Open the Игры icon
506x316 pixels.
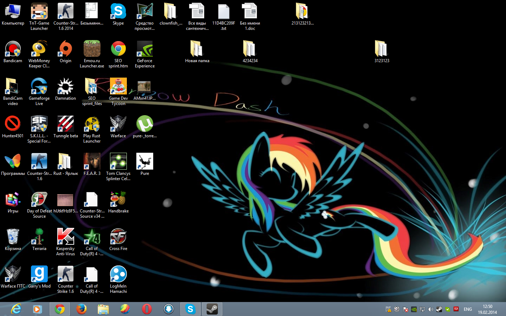click(13, 202)
